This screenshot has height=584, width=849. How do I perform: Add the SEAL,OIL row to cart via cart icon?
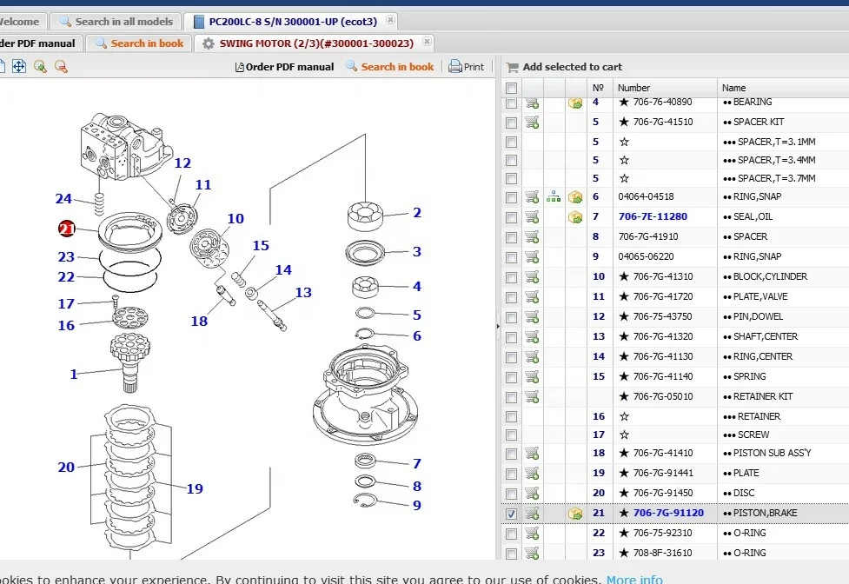[532, 216]
